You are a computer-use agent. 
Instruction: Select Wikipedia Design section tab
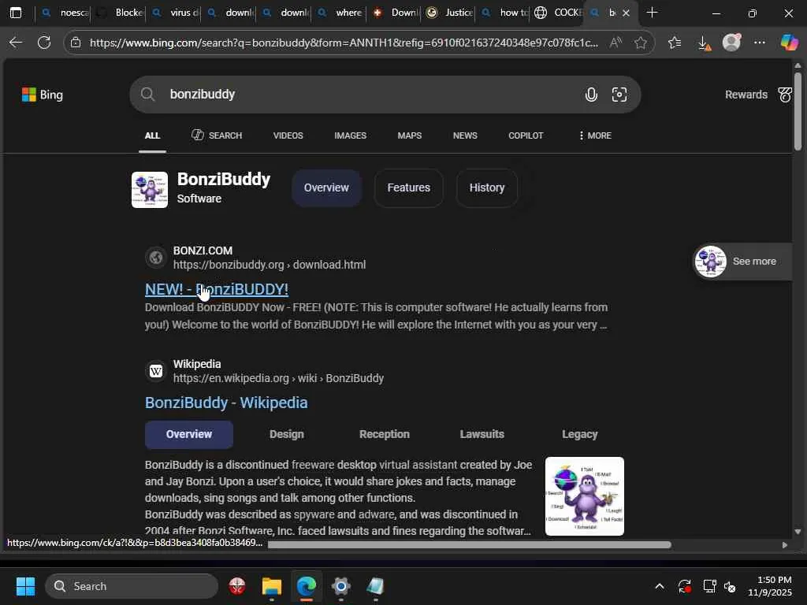click(x=287, y=434)
